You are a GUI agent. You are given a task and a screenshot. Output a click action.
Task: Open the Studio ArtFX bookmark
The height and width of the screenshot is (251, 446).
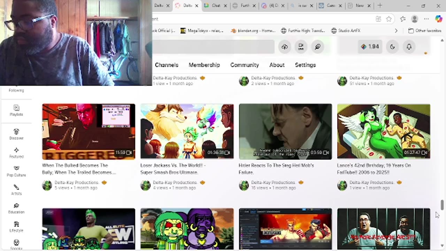(345, 31)
